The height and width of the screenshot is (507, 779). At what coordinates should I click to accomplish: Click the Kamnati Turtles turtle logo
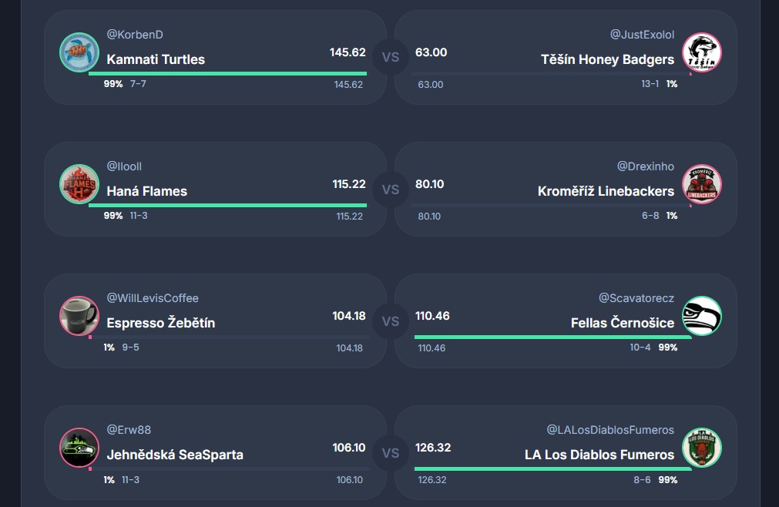coord(79,52)
